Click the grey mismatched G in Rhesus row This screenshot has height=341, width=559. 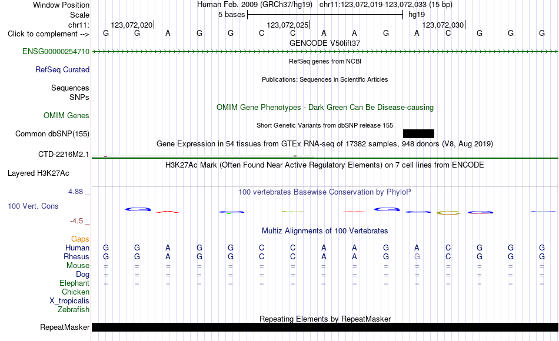tap(417, 256)
